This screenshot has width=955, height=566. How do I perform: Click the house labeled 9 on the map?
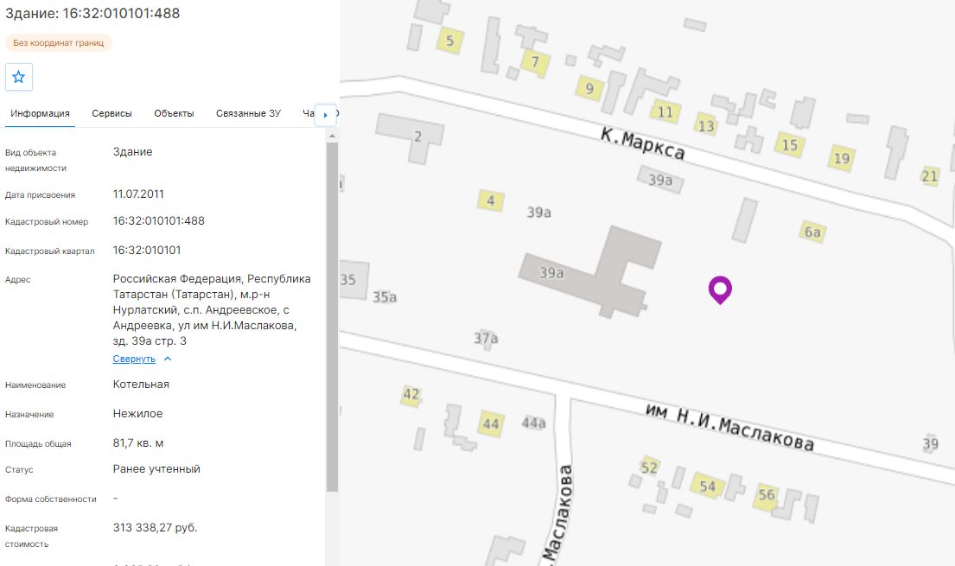589,89
